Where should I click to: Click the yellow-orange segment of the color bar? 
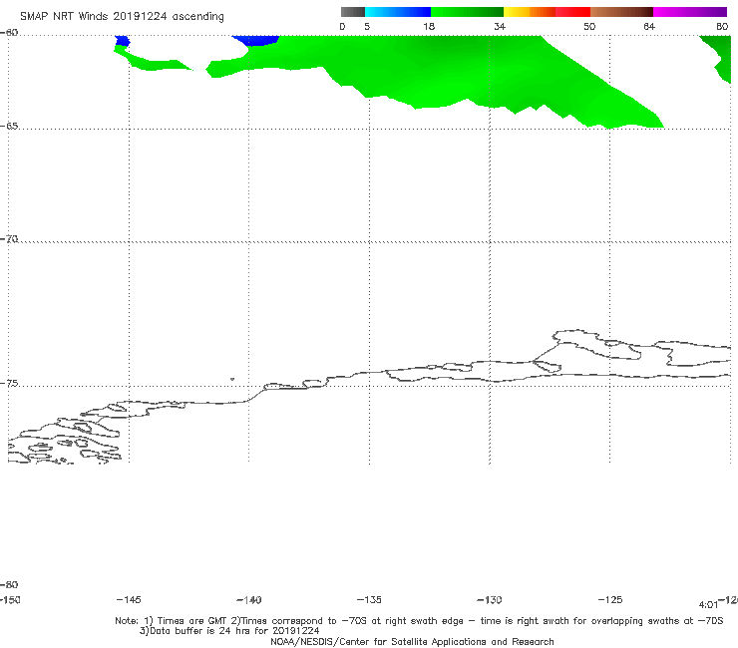[530, 12]
